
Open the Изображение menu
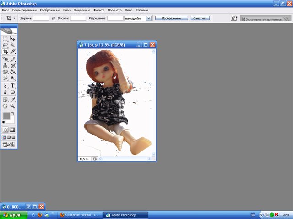click(x=49, y=10)
